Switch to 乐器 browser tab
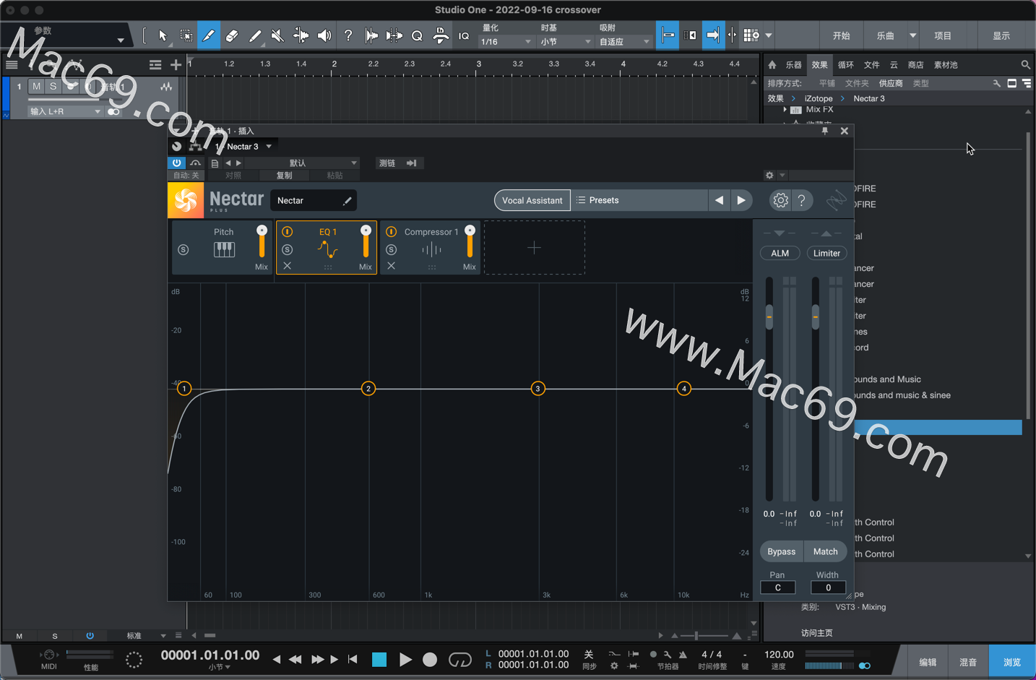Image resolution: width=1036 pixels, height=680 pixels. click(794, 64)
